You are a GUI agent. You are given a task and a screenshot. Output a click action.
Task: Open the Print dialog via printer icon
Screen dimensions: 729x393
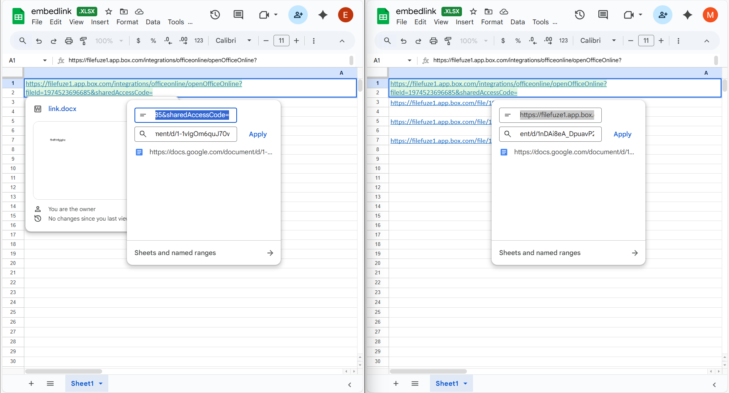[x=69, y=41]
